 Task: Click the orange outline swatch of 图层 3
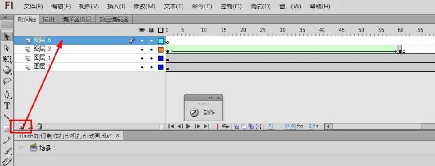point(161,50)
